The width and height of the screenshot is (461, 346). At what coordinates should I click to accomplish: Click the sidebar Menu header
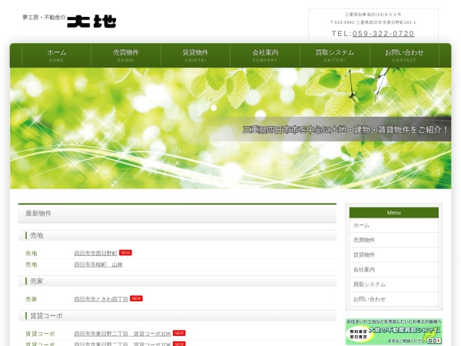[393, 212]
